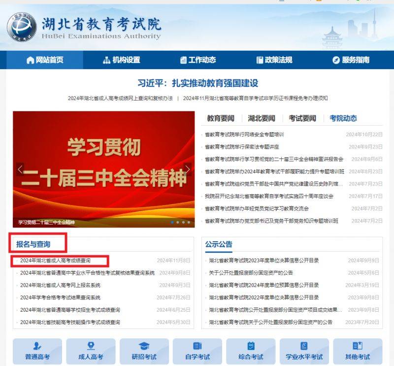
Task: Advance carousel with right arrow
Action: 187,169
